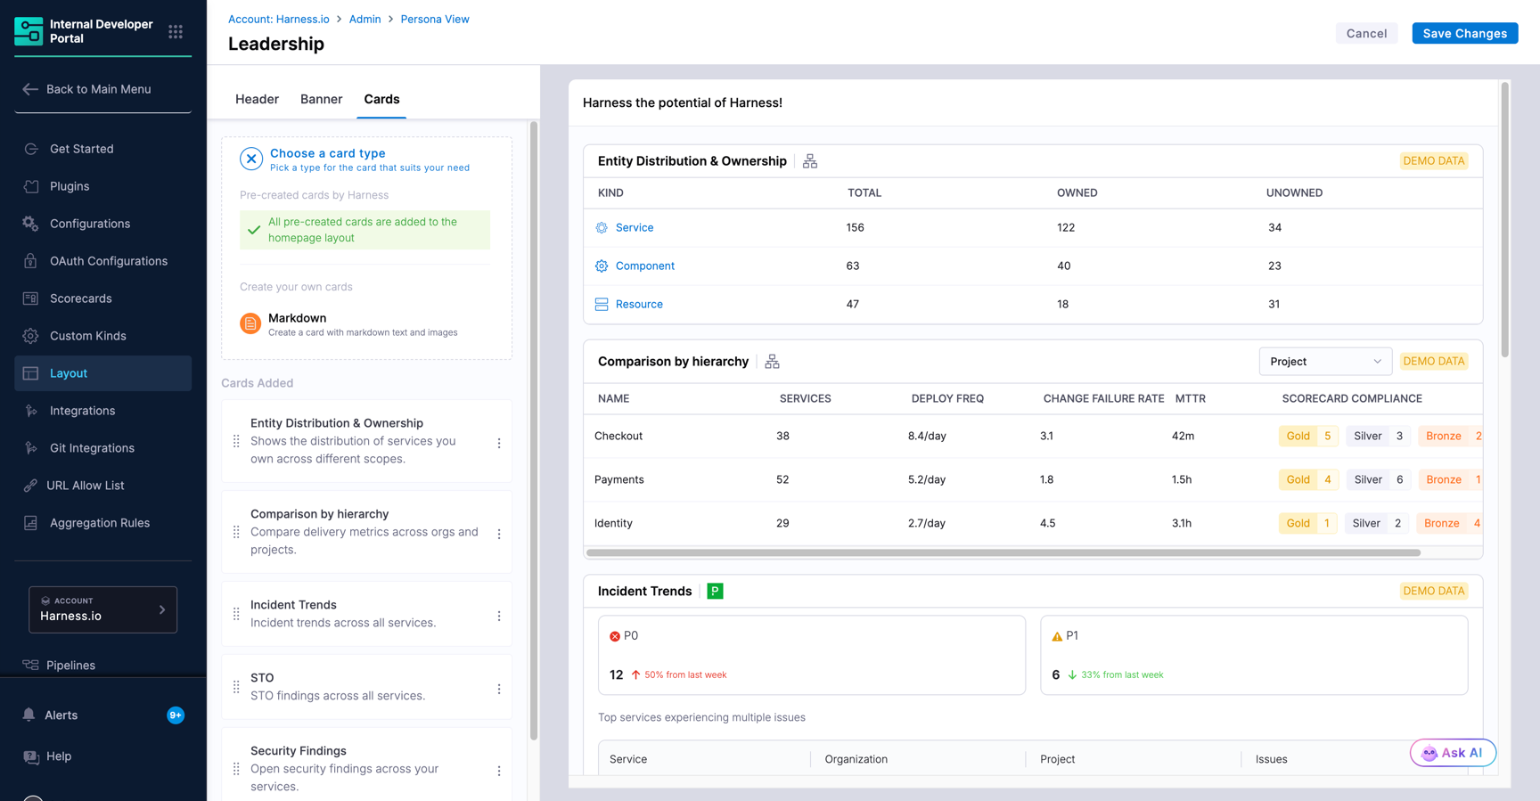Click the Harness Internal Developer Portal logo
The width and height of the screenshot is (1540, 801).
pyautogui.click(x=29, y=31)
